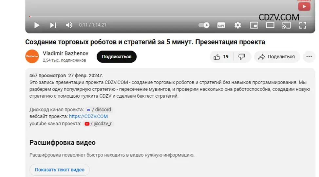
Task: Skip to the next video
Action: (x=53, y=25)
